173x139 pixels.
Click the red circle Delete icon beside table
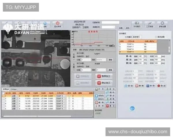coord(97,103)
